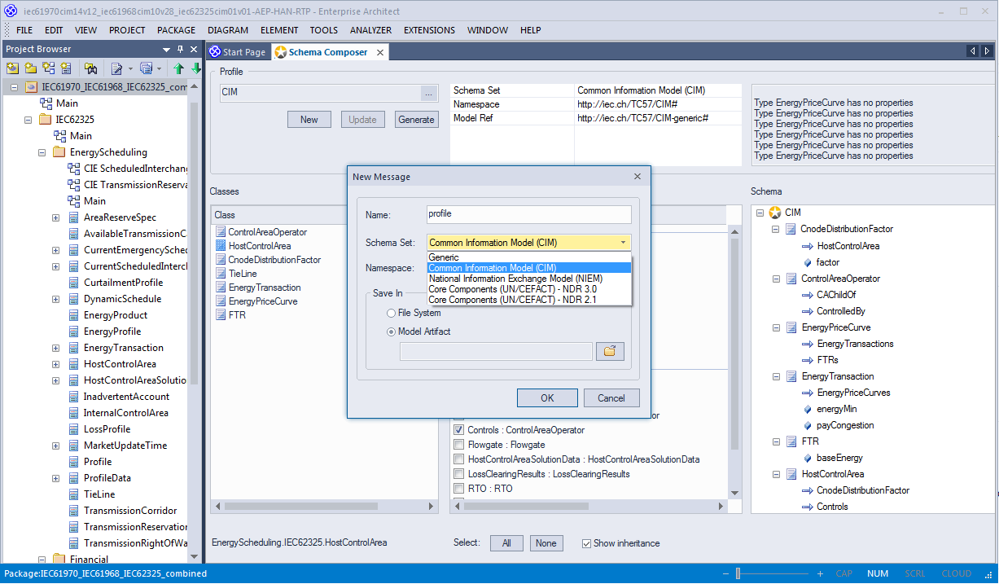Collapse the IEC62325 package node
This screenshot has width=999, height=584.
click(x=28, y=120)
